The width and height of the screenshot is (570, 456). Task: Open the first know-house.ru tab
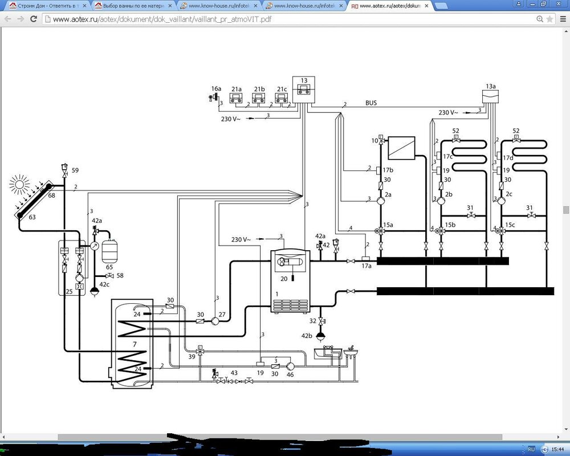pyautogui.click(x=217, y=6)
